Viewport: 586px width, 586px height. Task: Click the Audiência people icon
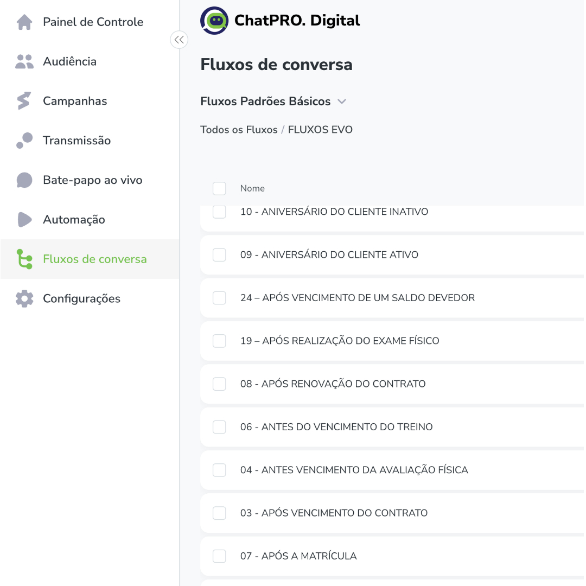24,62
